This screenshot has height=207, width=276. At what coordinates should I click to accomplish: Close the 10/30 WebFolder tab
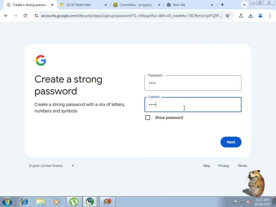pyautogui.click(x=106, y=5)
